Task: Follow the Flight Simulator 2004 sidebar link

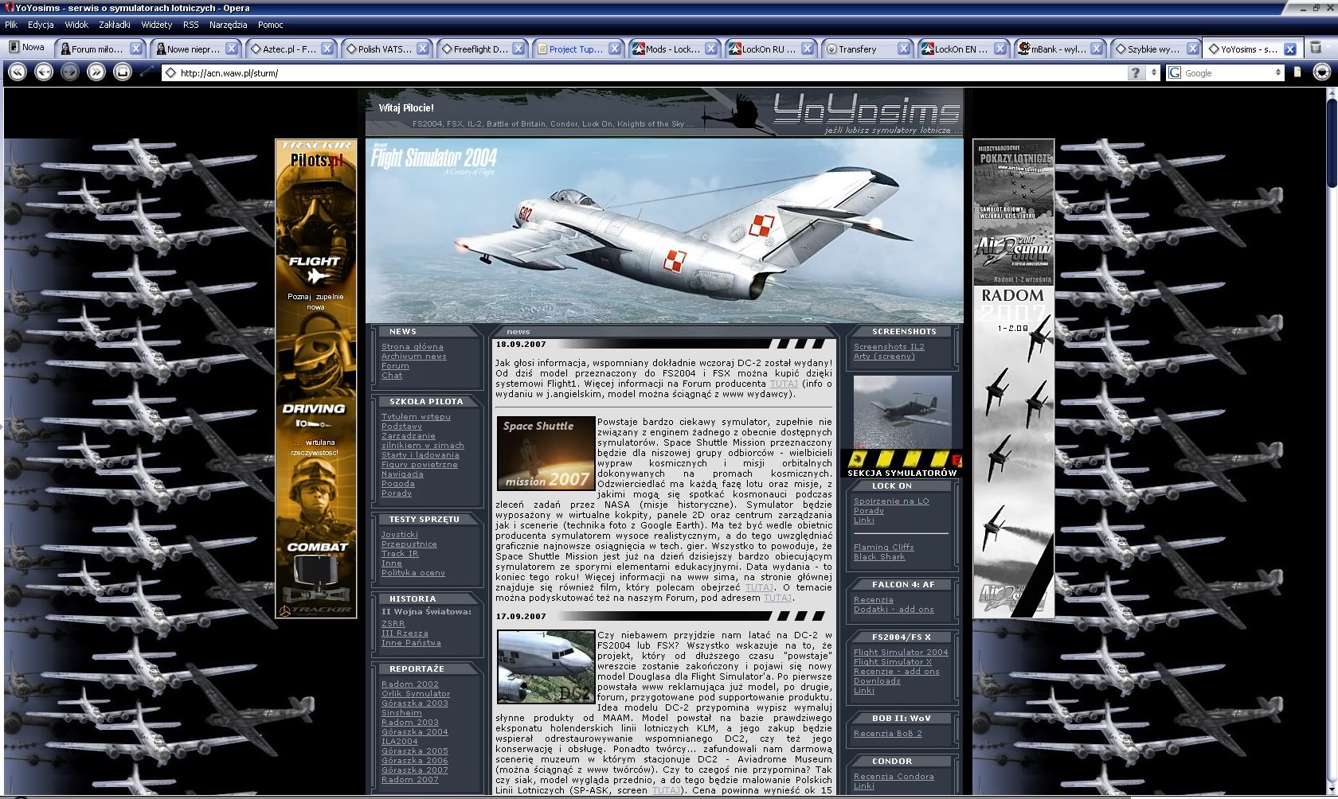Action: point(900,652)
